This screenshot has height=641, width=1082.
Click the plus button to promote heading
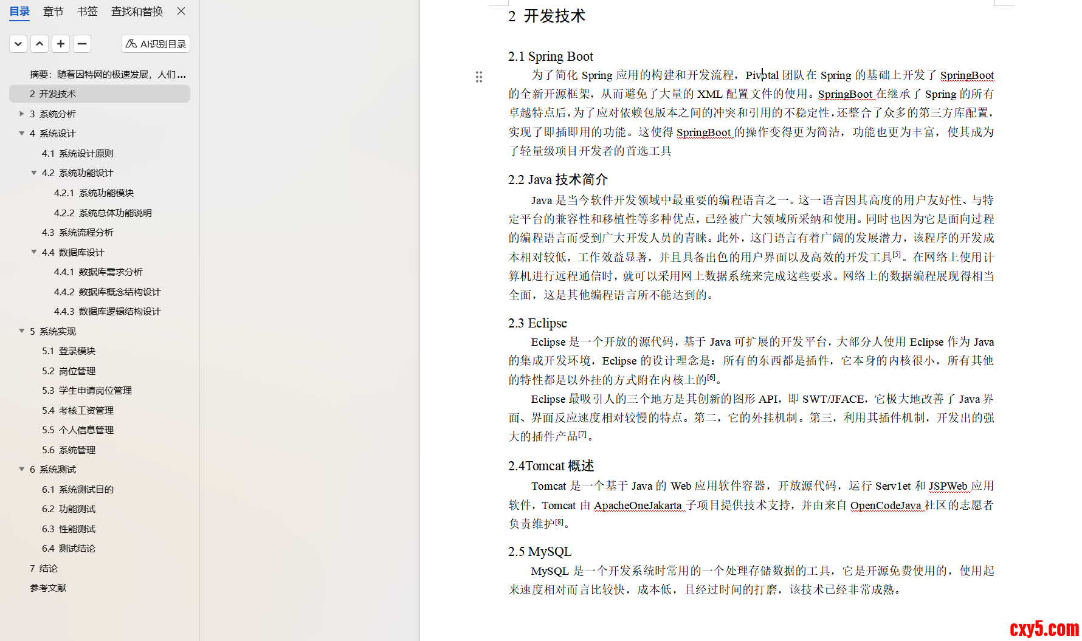point(61,44)
